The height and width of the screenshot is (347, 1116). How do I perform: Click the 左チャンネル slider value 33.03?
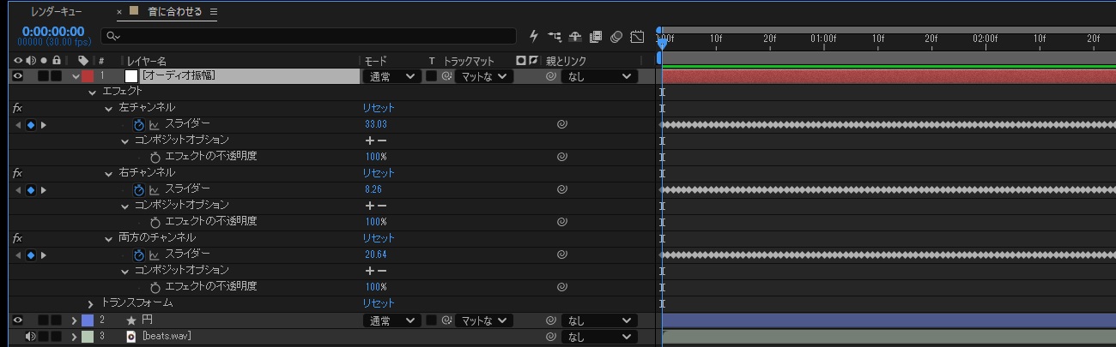(376, 124)
